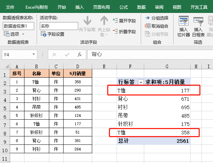
Task: Switch to 审阅 tab
Action: coord(159,7)
